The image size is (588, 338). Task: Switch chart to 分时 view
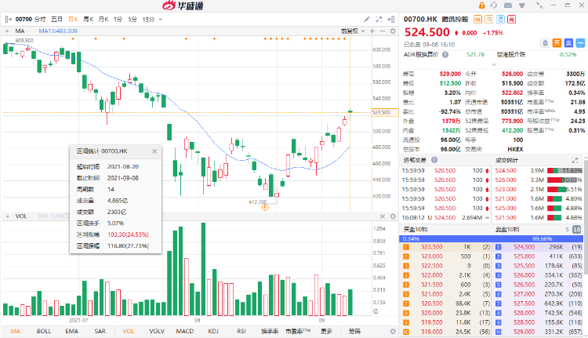[40, 19]
